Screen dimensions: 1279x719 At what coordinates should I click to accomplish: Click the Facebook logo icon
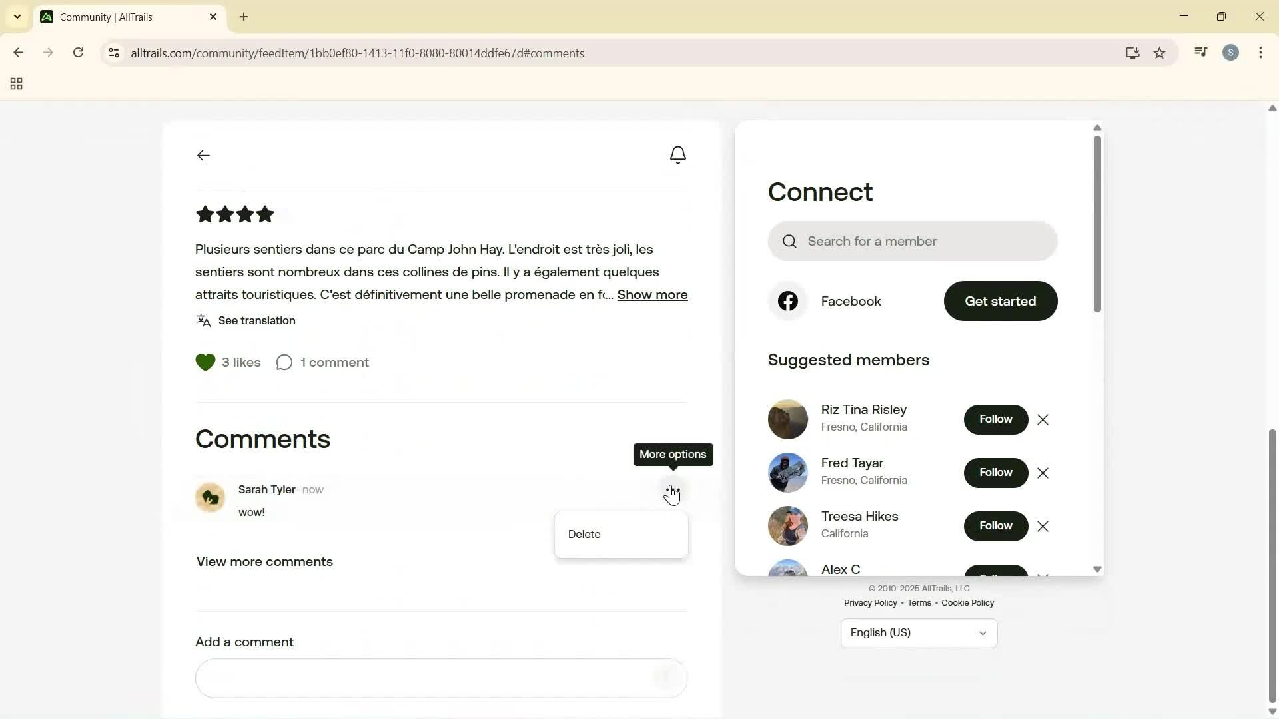pyautogui.click(x=788, y=301)
